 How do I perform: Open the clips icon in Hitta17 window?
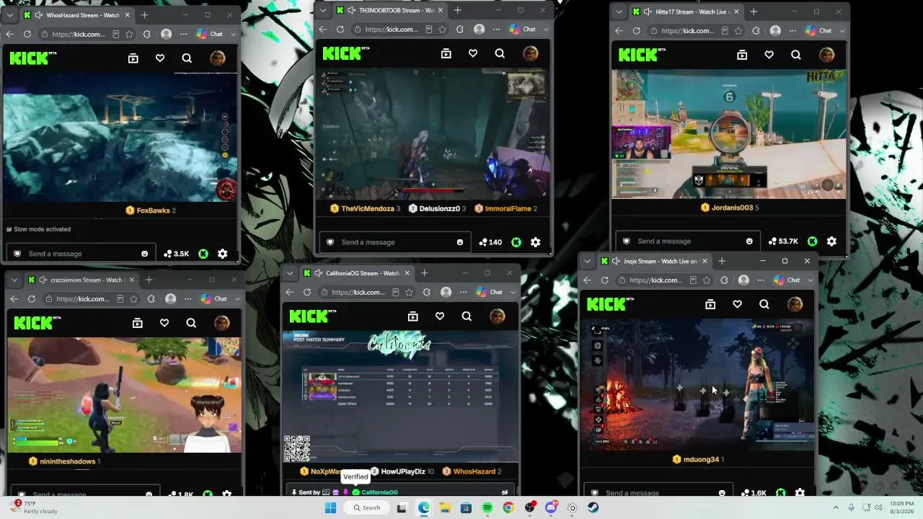[x=742, y=55]
